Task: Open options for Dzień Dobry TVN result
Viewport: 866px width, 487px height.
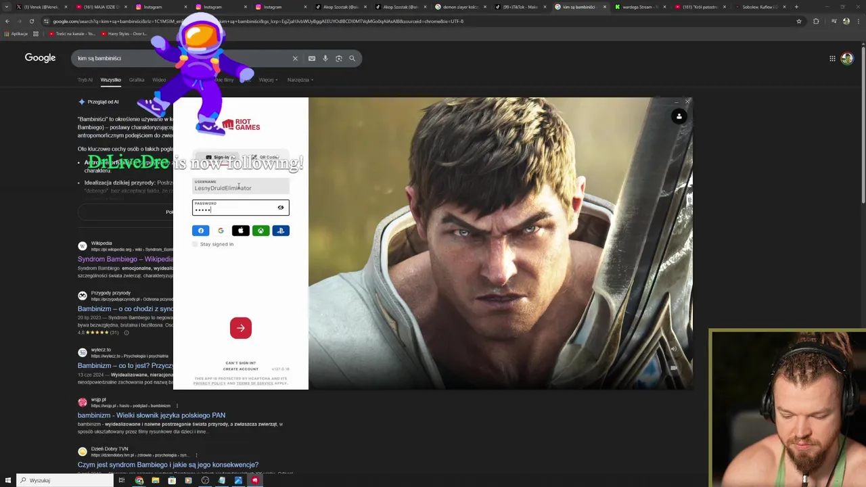Action: (196, 455)
